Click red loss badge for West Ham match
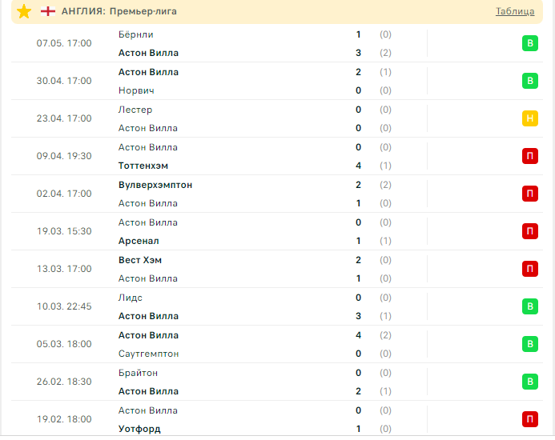 [529, 269]
